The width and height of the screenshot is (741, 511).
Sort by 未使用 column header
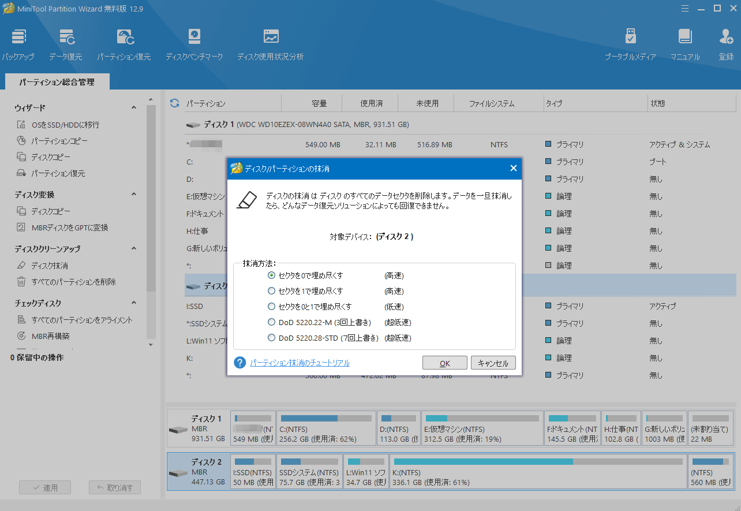coord(427,103)
